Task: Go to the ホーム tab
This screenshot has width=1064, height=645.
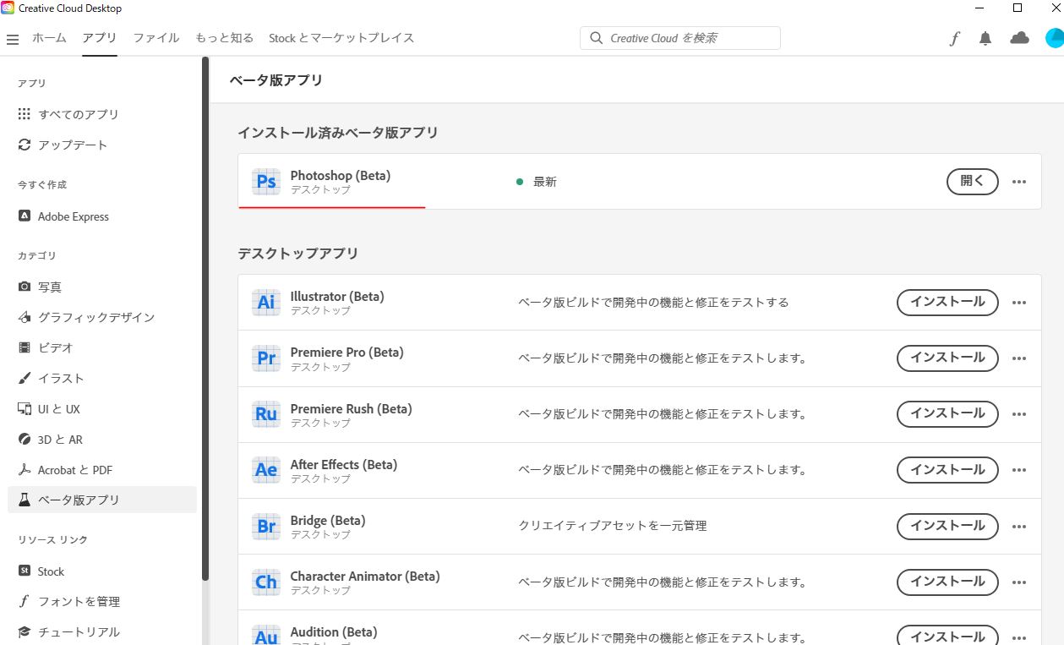Action: [49, 38]
